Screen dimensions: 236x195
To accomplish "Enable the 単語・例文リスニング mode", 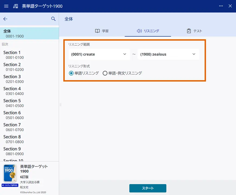I will [x=105, y=73].
